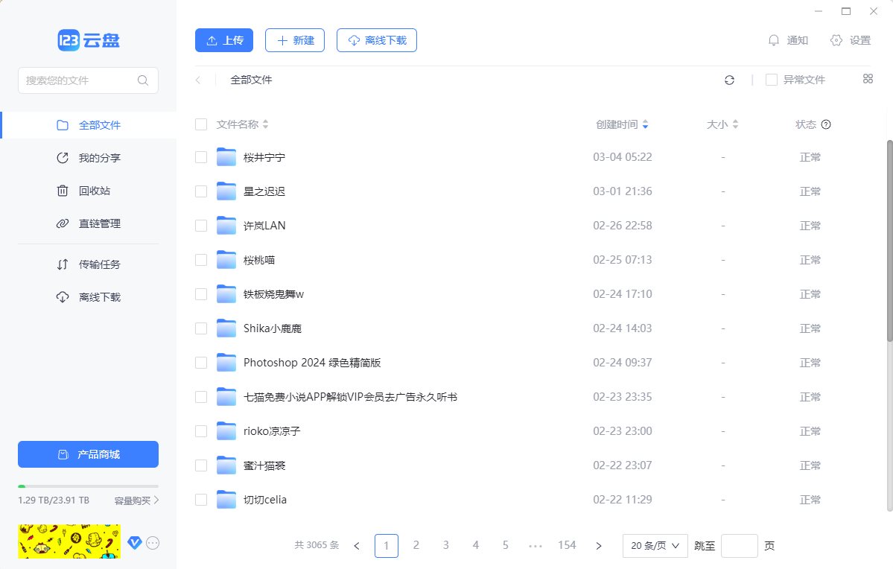Screen dimensions: 893x569
Task: Check the select-all checkbox in header
Action: [201, 124]
